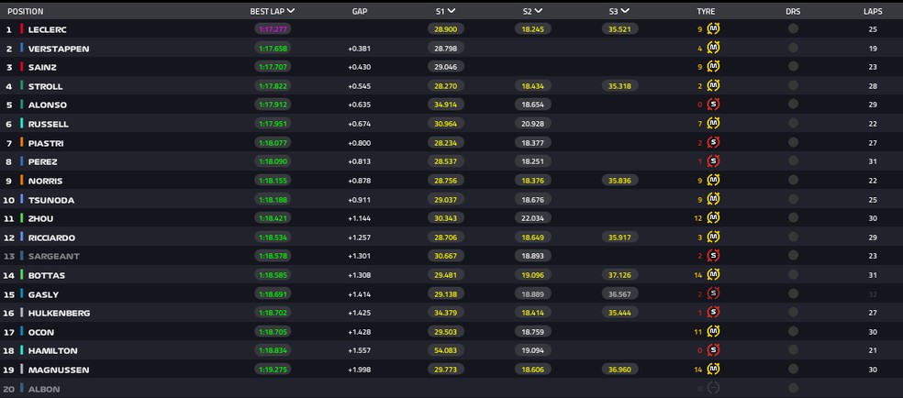
Task: Click Norris's medium tyre icon
Action: [x=714, y=181]
